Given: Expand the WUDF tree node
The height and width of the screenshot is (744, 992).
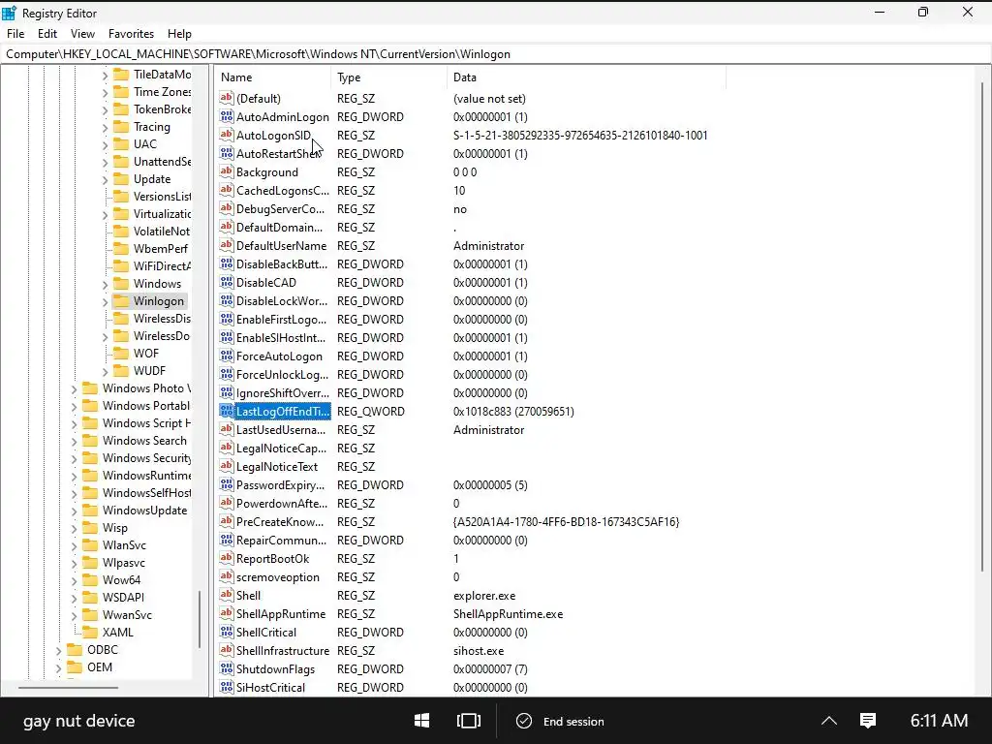Looking at the screenshot, I should 105,372.
